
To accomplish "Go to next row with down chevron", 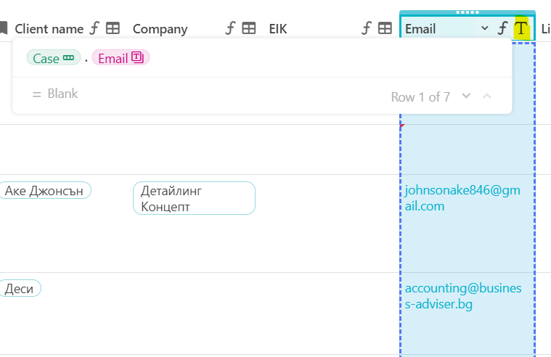I will (467, 97).
